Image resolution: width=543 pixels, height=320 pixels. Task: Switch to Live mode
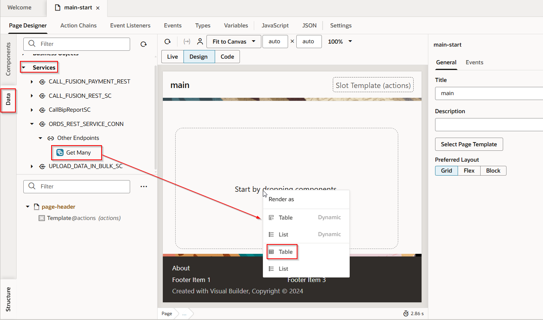(173, 57)
